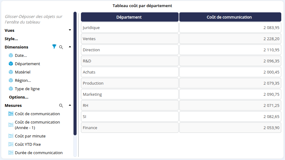This screenshot has width=285, height=160.
Task: Open the Dimensions search magnifier
Action: coord(61,47)
